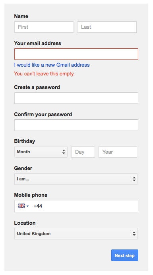Open country code dropdown arrow beside flag
The image size is (153, 275).
pyautogui.click(x=27, y=206)
